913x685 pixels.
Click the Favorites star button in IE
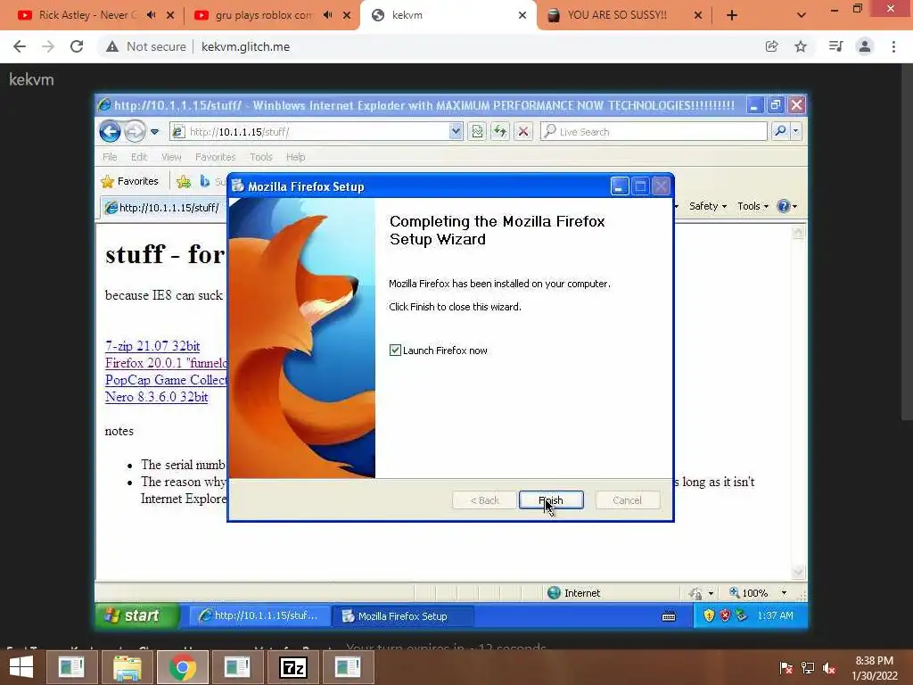pos(130,181)
